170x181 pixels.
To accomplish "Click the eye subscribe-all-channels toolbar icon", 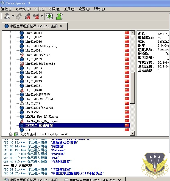I will click(x=49, y=16).
